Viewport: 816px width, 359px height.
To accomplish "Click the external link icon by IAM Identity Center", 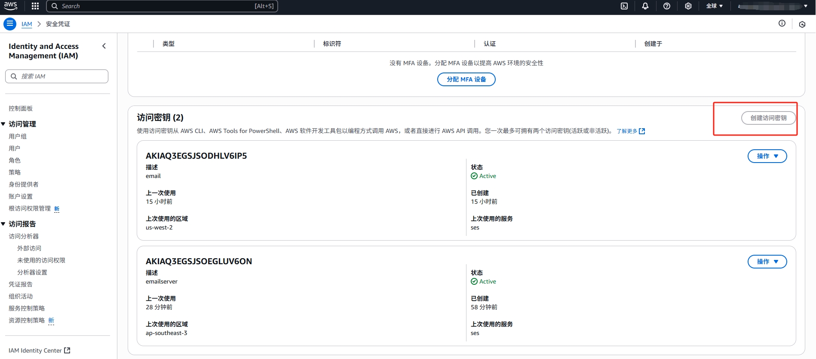I will 67,350.
